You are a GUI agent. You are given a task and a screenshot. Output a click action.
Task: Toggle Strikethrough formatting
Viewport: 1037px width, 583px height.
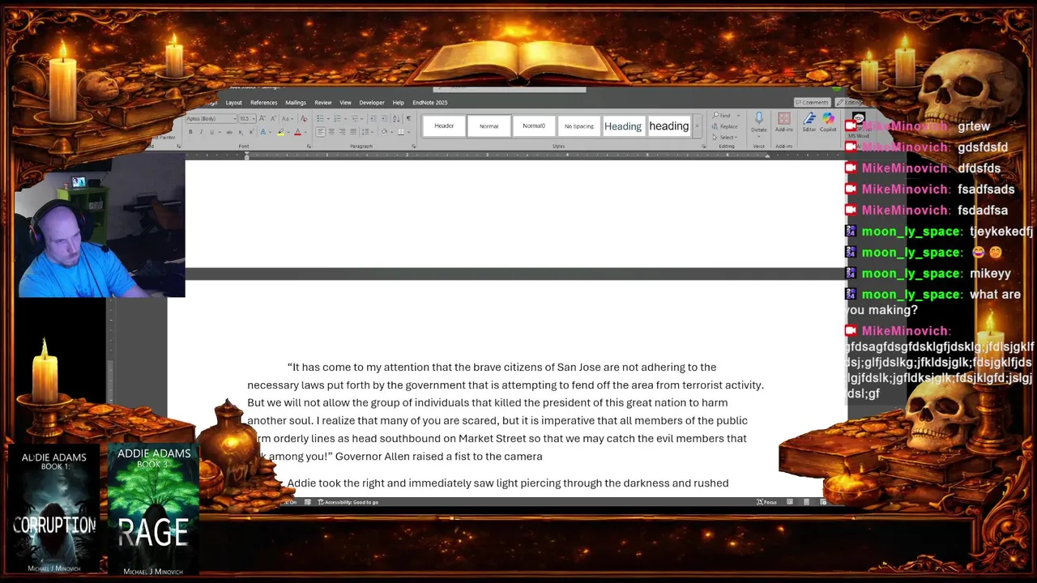tap(229, 132)
